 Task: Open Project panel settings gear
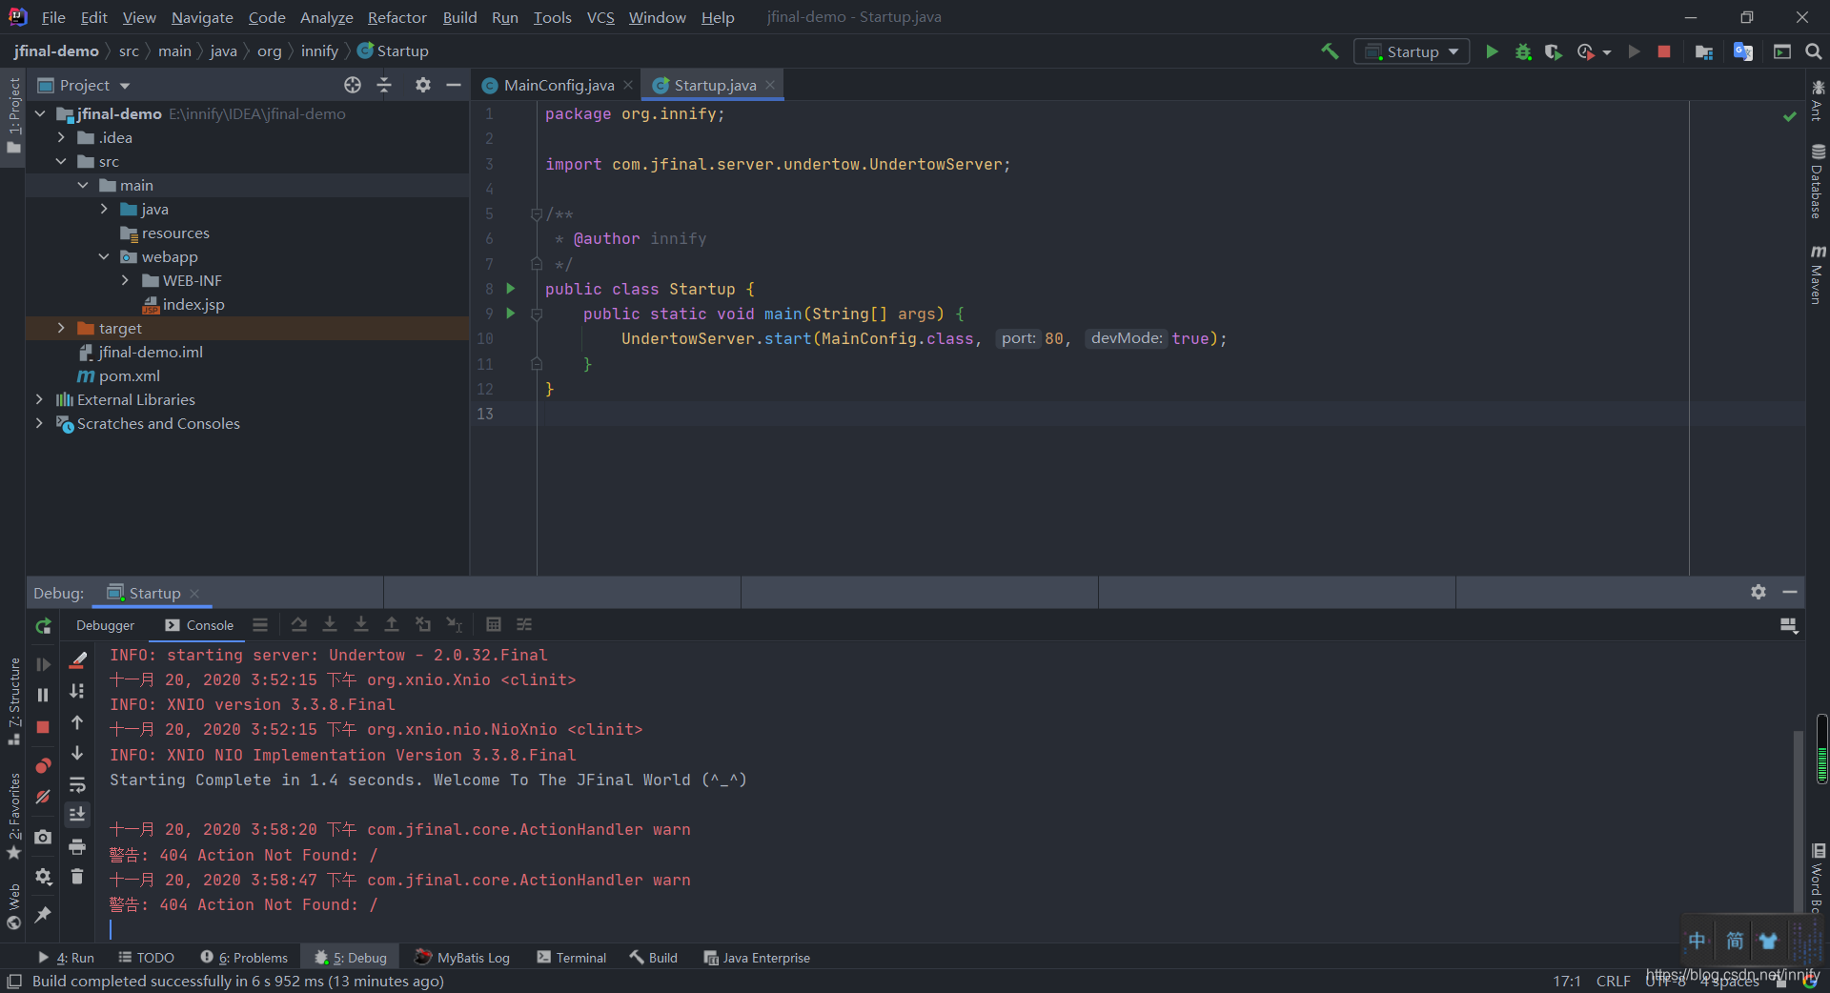pyautogui.click(x=423, y=85)
